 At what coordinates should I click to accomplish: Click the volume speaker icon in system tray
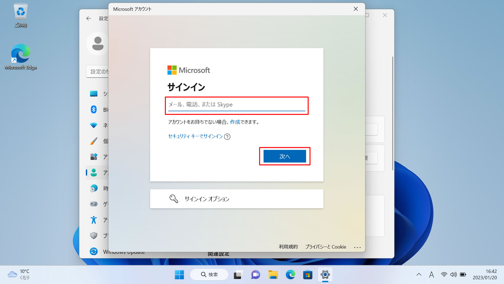pos(453,275)
